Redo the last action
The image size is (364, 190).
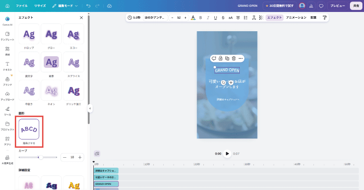point(98,6)
